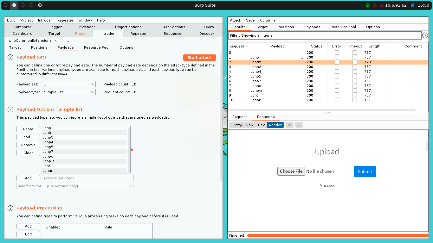Open the Attack menu in results window
Screen dimensions: 433x243
coord(236,20)
